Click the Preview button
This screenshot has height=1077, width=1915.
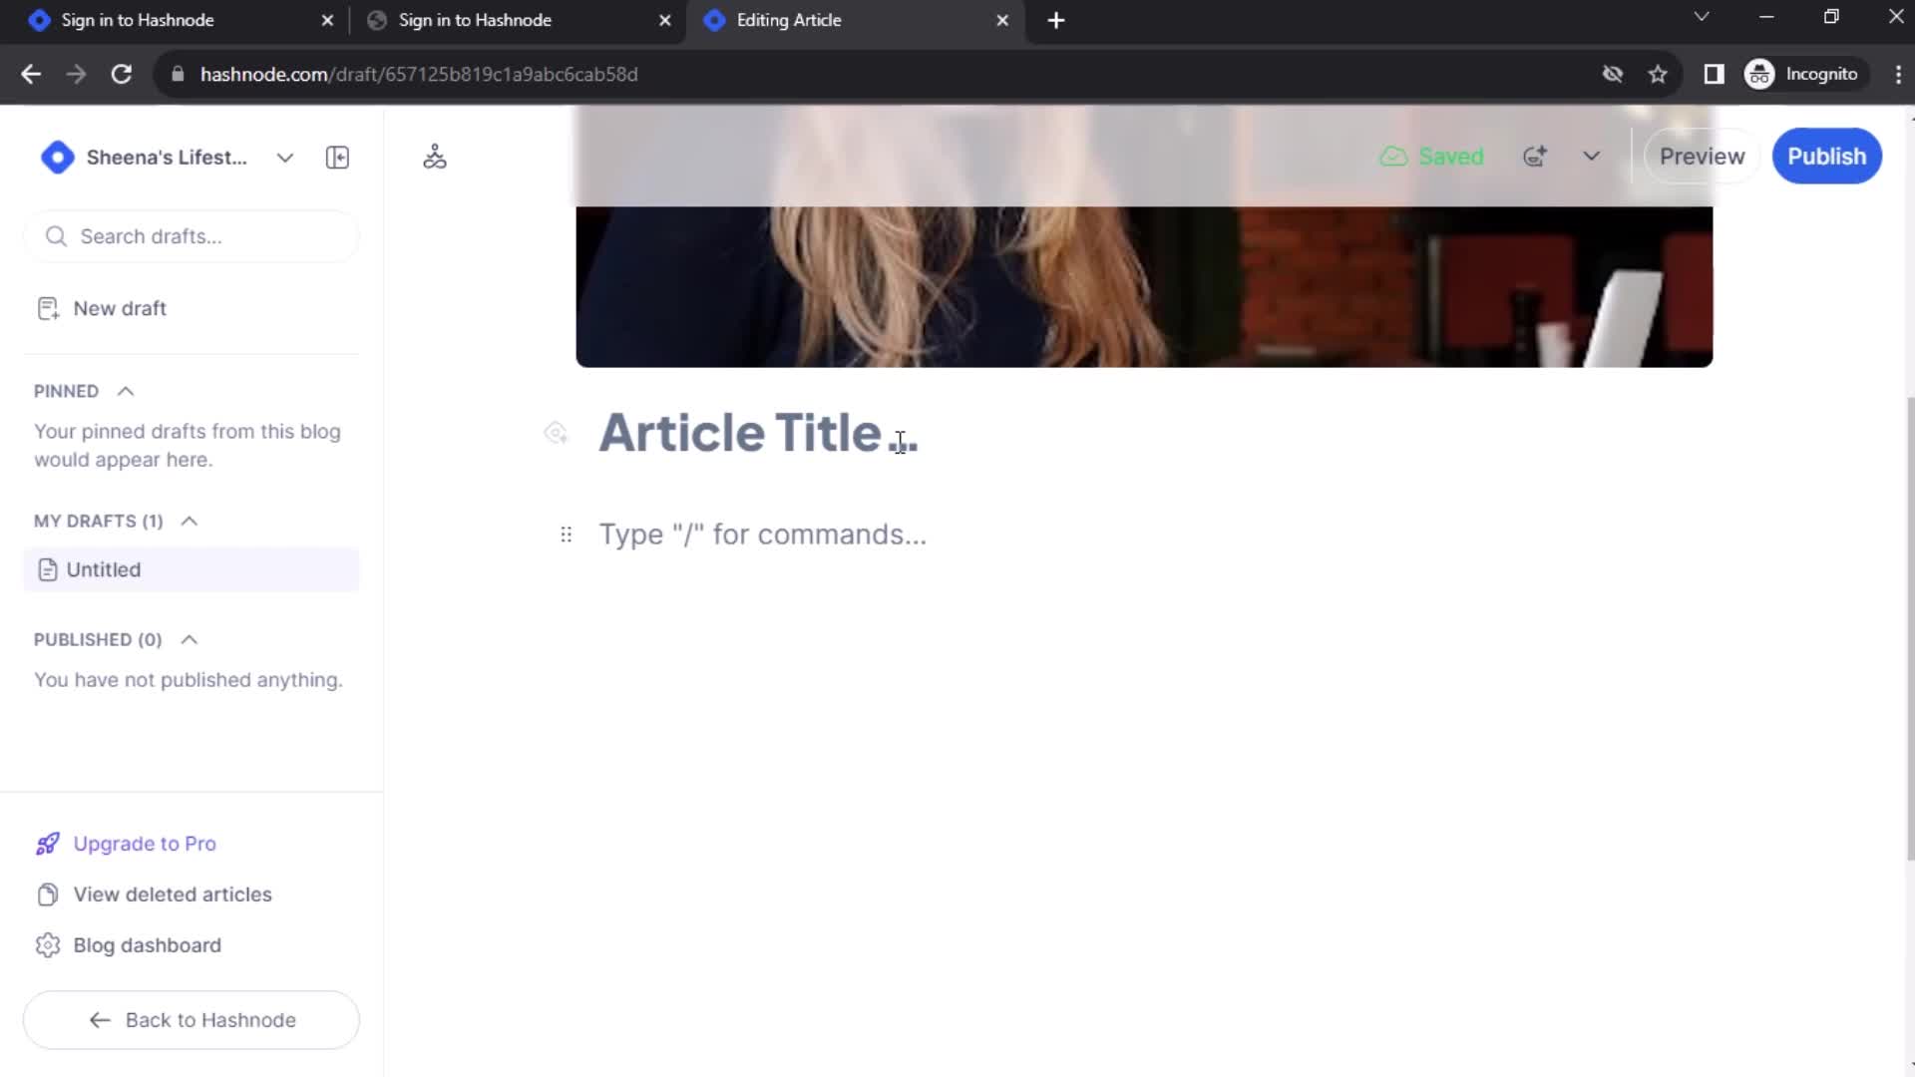coord(1702,156)
